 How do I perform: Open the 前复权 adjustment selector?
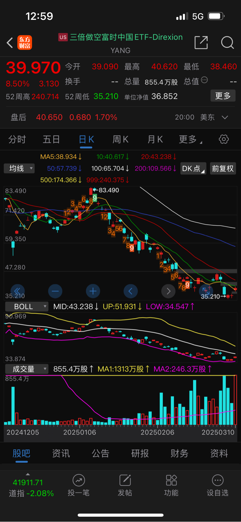(223, 169)
